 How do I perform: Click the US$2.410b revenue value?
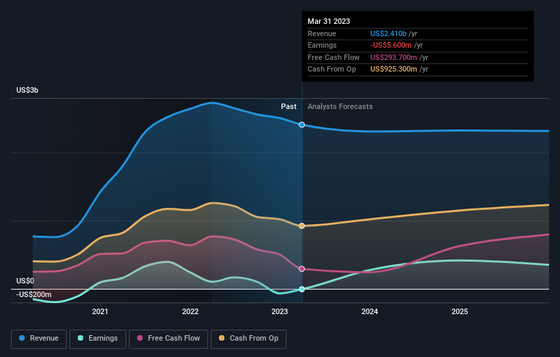click(388, 33)
